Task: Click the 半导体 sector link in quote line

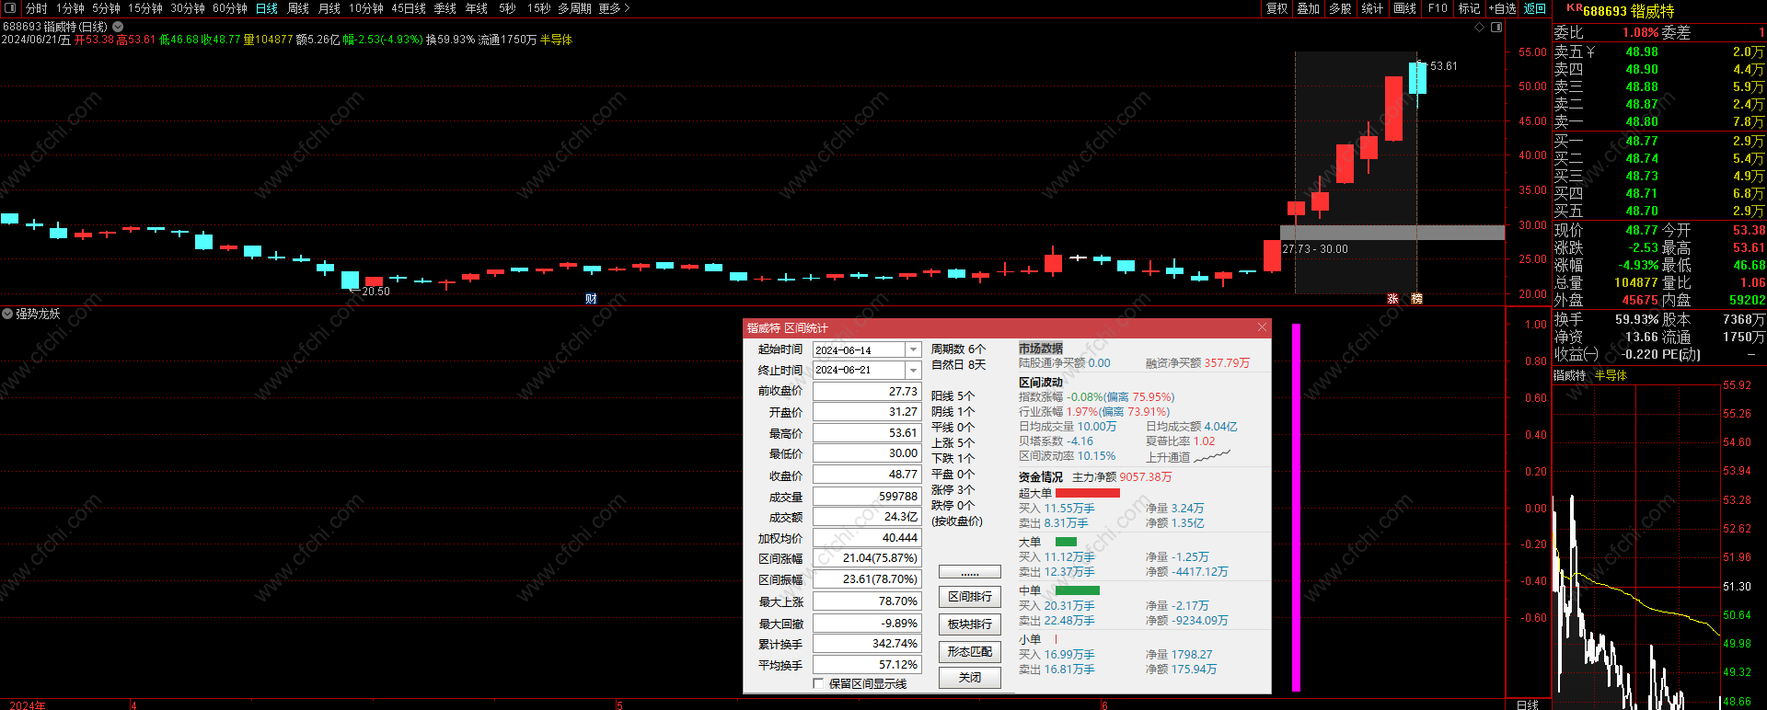Action: tap(556, 40)
